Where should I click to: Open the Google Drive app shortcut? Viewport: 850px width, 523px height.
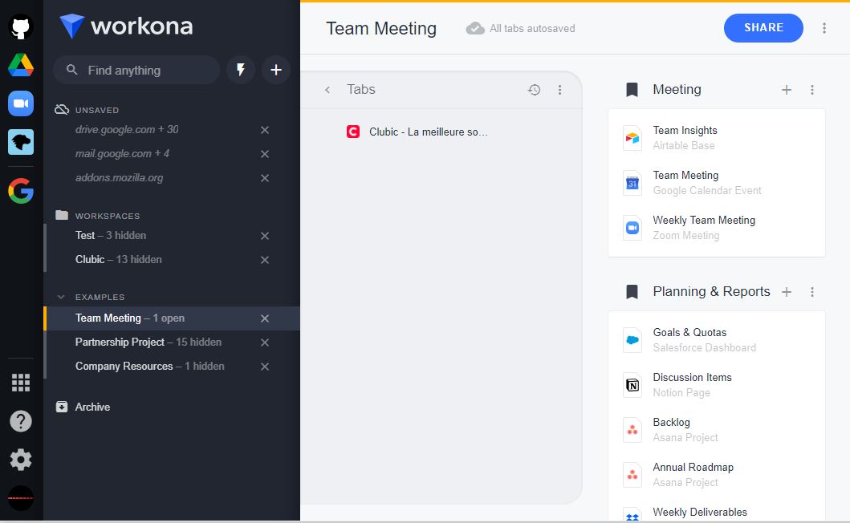coord(21,65)
